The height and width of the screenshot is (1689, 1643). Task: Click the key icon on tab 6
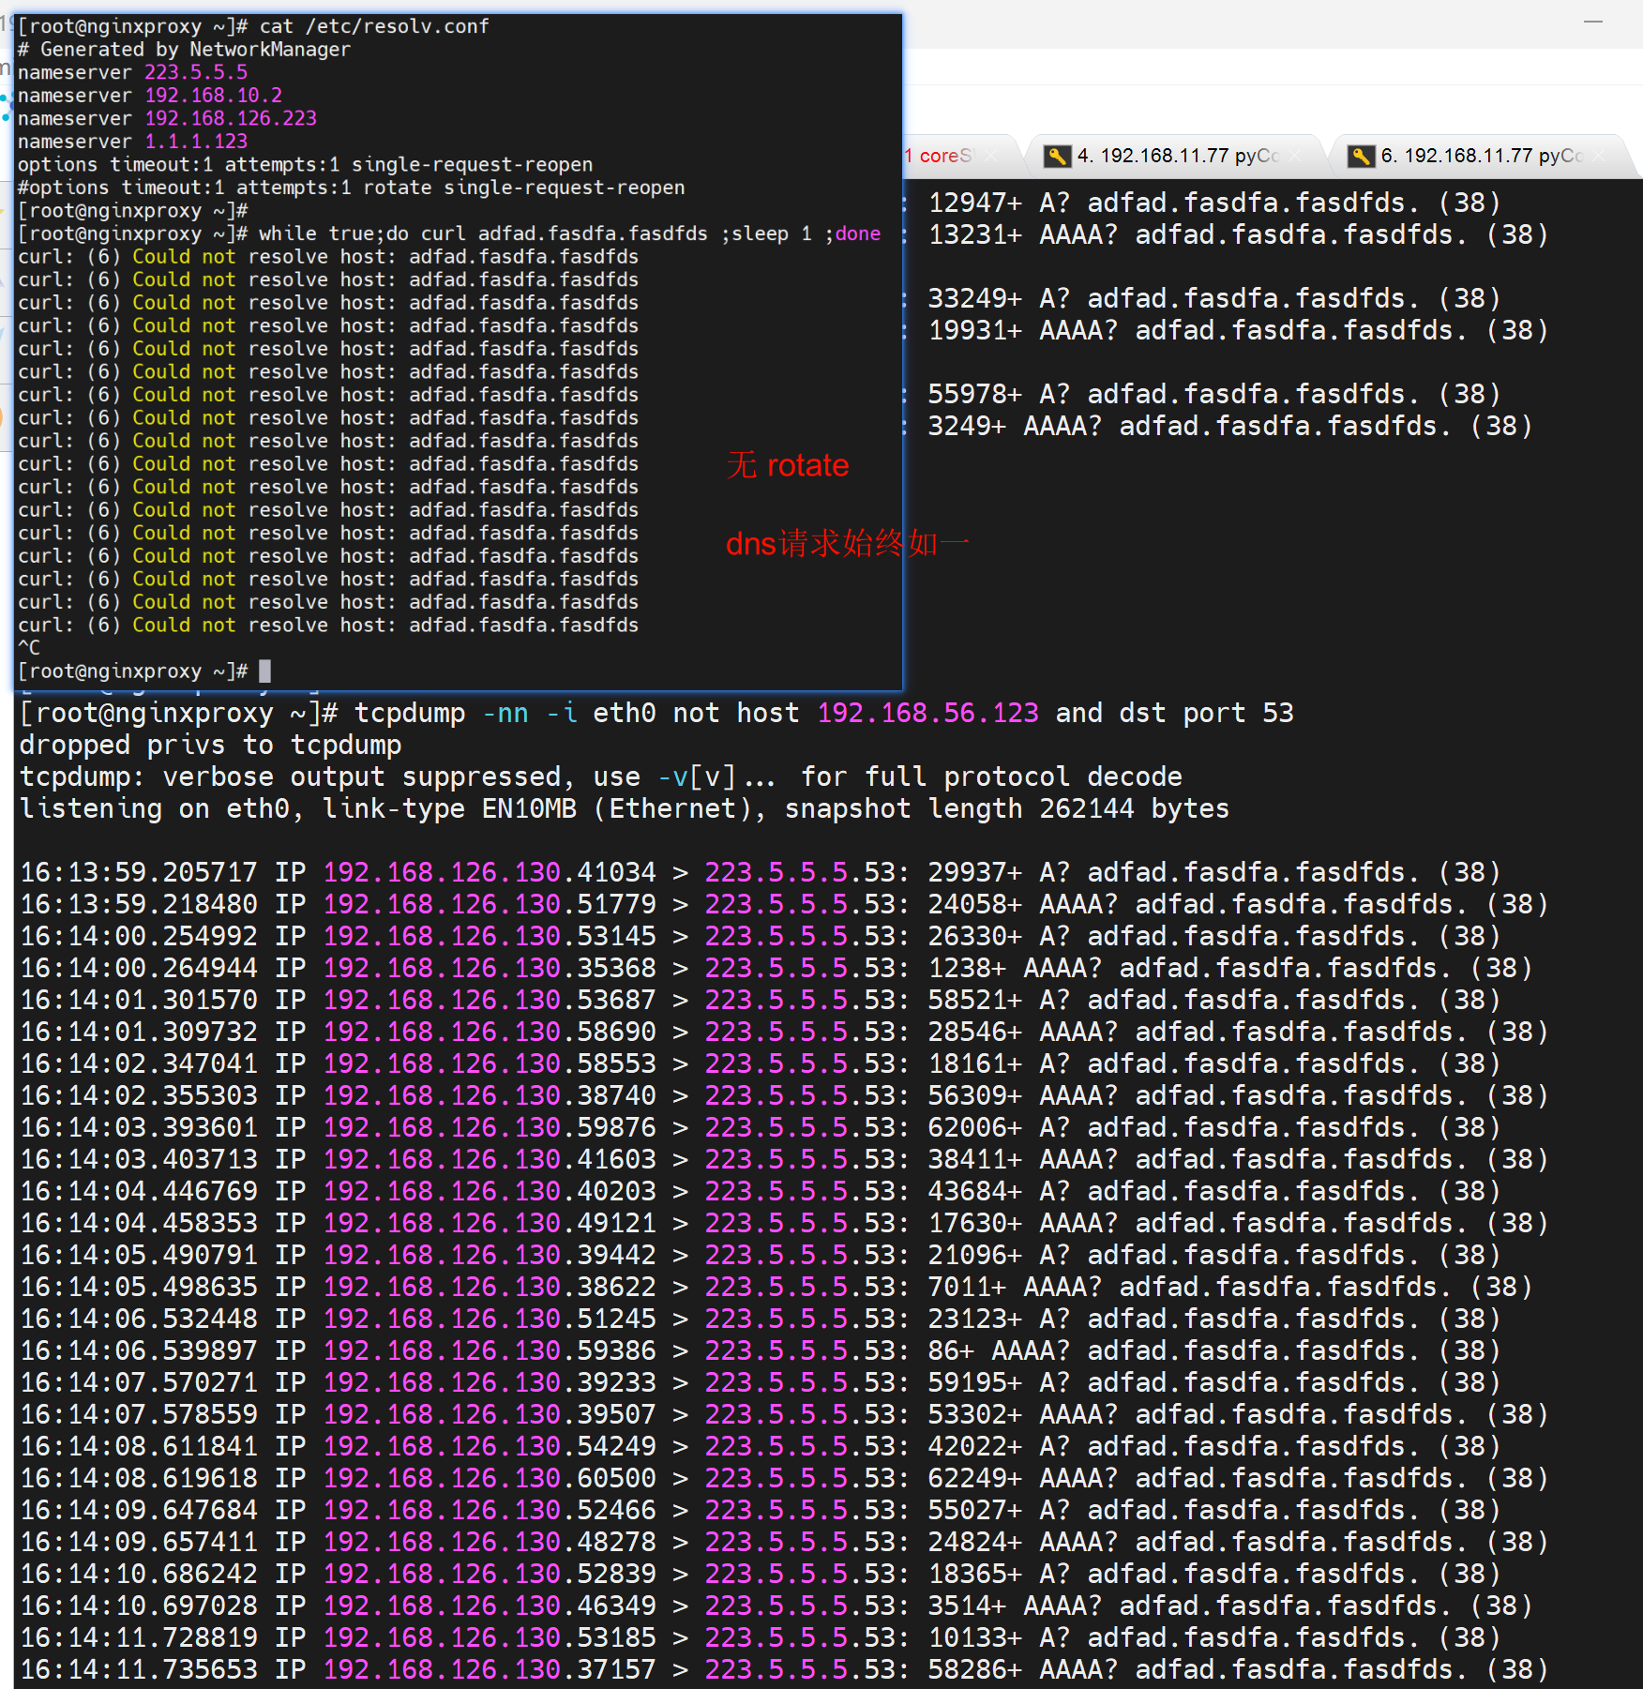(1361, 157)
